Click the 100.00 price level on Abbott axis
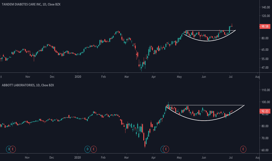272x161 pixels. 266,102
